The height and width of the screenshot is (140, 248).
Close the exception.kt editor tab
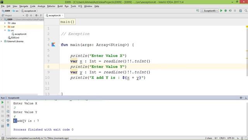(x=62, y=16)
